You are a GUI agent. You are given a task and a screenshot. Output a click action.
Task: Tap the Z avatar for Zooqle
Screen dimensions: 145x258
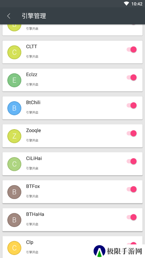pyautogui.click(x=14, y=136)
